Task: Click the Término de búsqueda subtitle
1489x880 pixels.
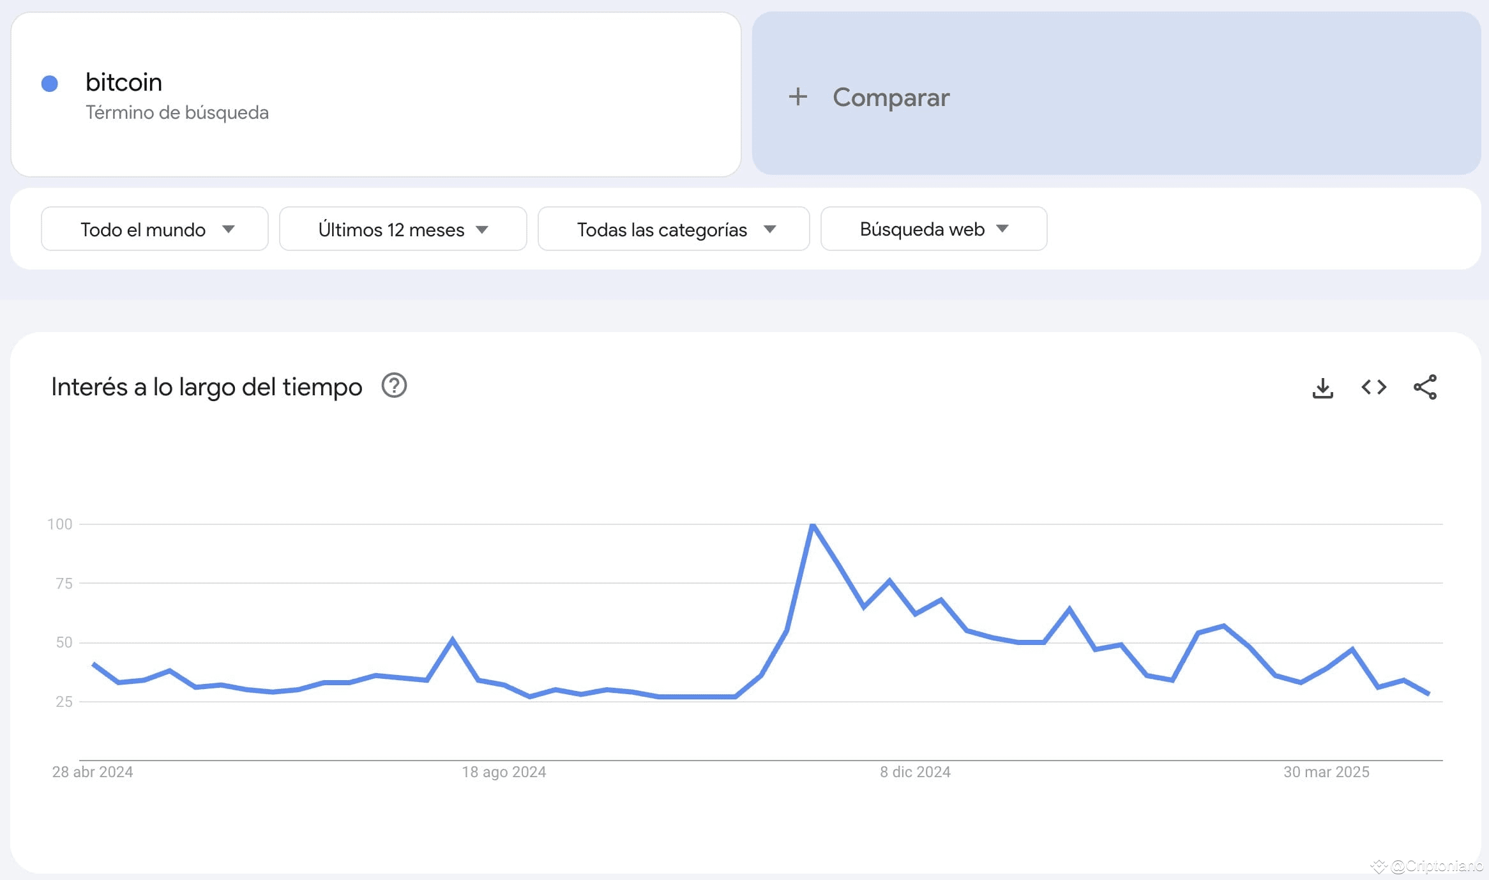Action: [x=177, y=112]
